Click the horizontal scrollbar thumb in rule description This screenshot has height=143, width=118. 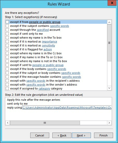(x=45, y=123)
